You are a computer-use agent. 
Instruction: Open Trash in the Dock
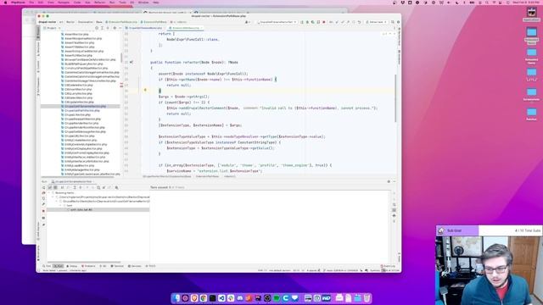tap(367, 297)
